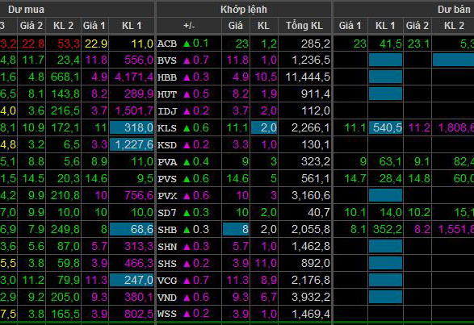Image resolution: width=474 pixels, height=325 pixels.
Task: Click the PVS stock symbol
Action: tap(167, 179)
